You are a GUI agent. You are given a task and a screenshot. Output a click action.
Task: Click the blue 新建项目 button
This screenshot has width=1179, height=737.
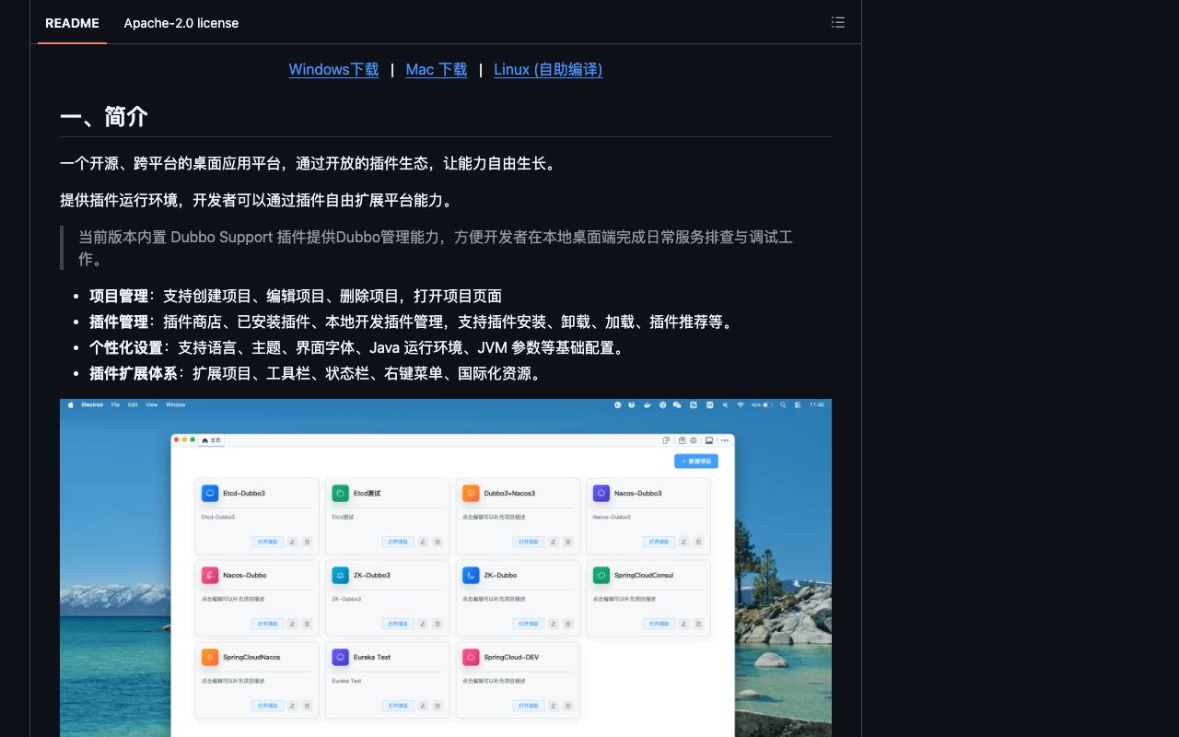pos(696,461)
